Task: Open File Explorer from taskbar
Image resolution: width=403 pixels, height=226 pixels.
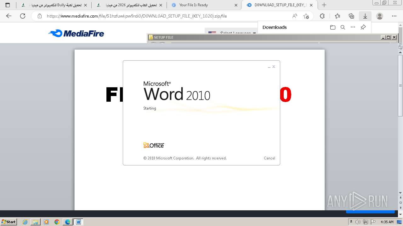Action: (x=36, y=222)
